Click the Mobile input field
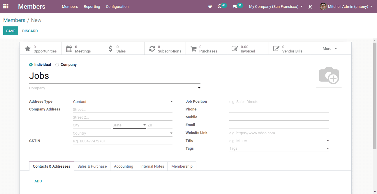The width and height of the screenshot is (377, 194). pos(279,117)
